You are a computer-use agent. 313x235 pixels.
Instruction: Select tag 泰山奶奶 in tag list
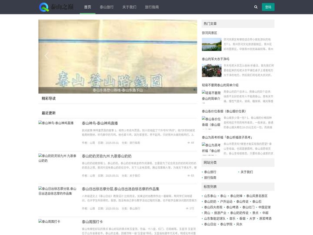[210, 201]
